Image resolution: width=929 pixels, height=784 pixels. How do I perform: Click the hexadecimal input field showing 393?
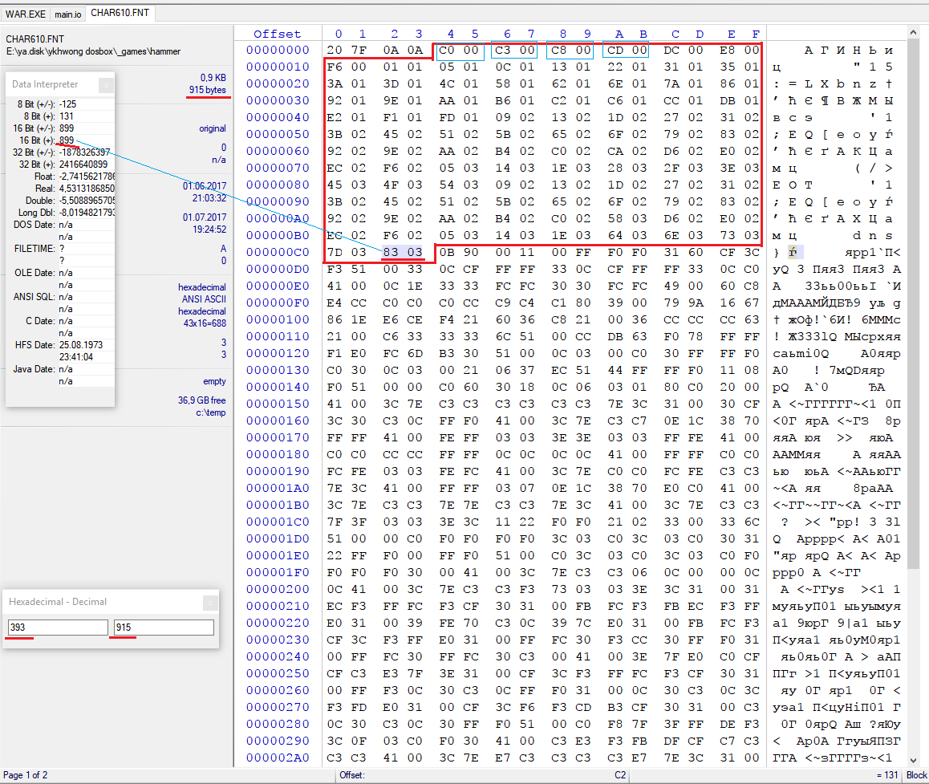[x=58, y=628]
